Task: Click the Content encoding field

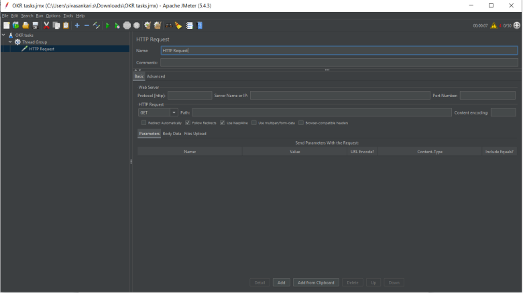Action: [504, 112]
